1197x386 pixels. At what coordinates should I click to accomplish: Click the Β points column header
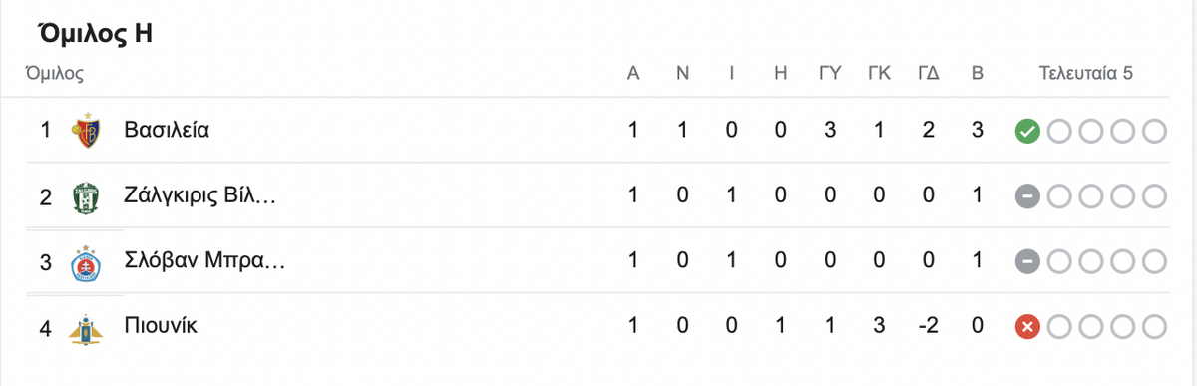point(978,74)
